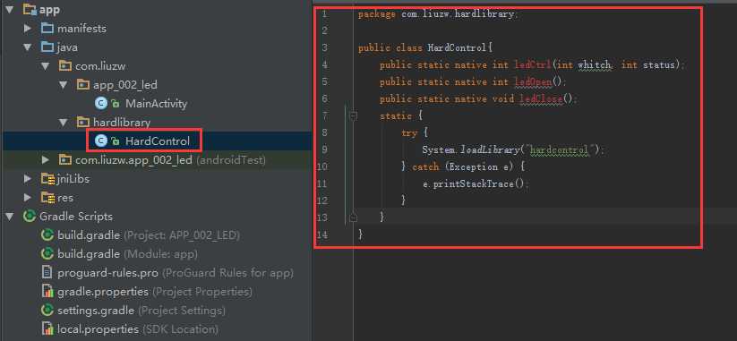737x341 pixels.
Task: Click the try keyword on line 8
Action: point(409,133)
